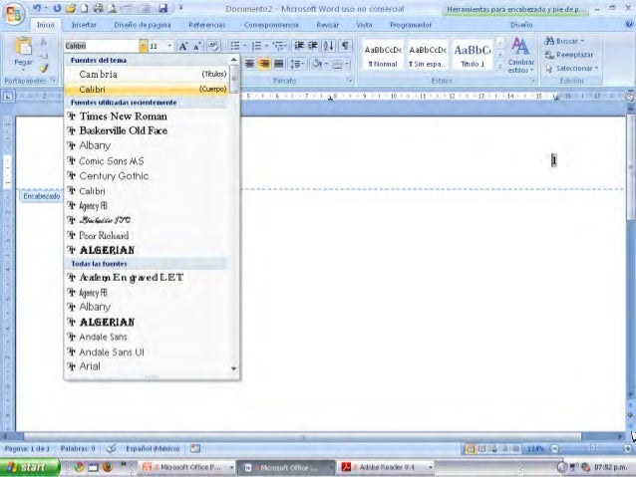Click the Print icon in Quick Access toolbar
Screen dimensions: 636x477
coord(98,8)
